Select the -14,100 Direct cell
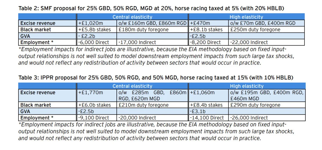The image size is (322, 150). (x=207, y=118)
